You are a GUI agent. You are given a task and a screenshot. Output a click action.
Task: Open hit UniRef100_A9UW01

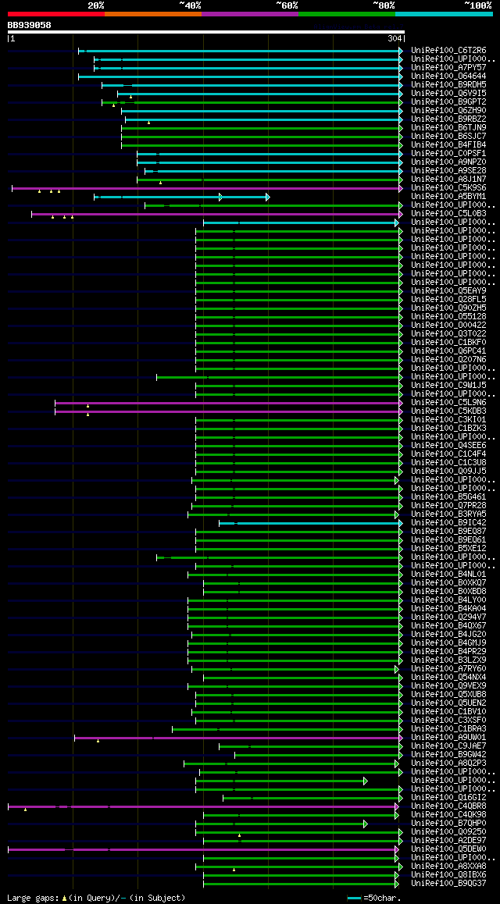[x=448, y=738]
